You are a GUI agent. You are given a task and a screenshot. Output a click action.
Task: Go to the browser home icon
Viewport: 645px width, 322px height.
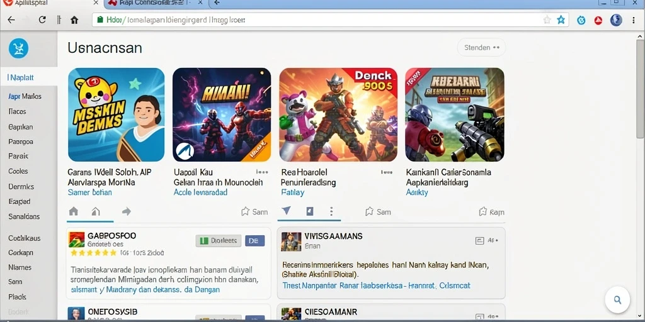pos(74,19)
